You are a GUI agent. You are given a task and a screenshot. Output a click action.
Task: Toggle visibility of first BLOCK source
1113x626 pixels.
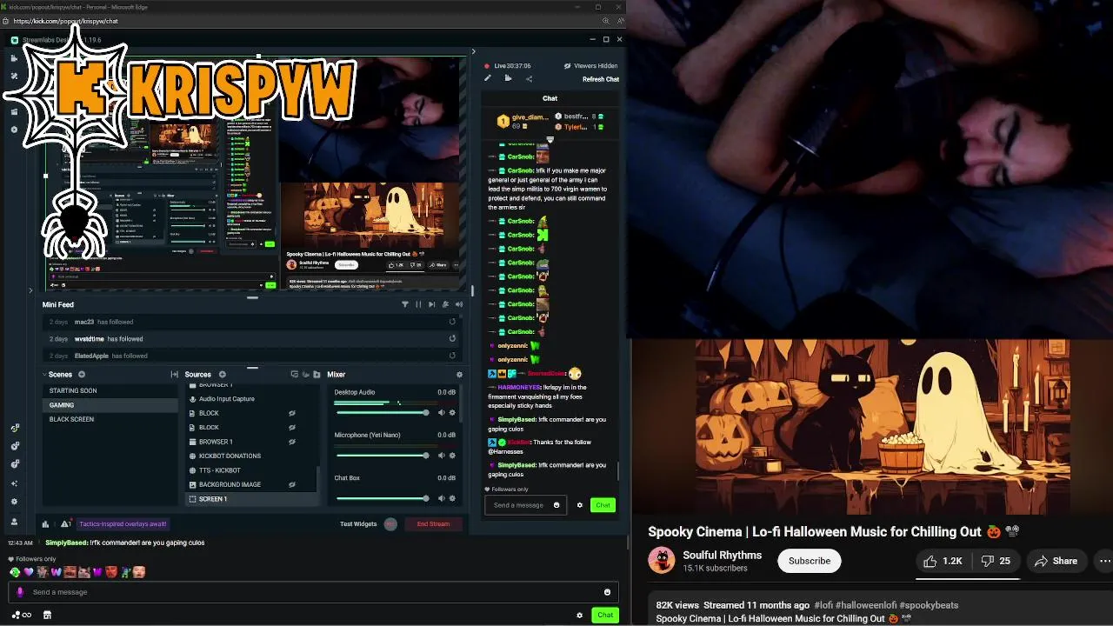coord(292,413)
